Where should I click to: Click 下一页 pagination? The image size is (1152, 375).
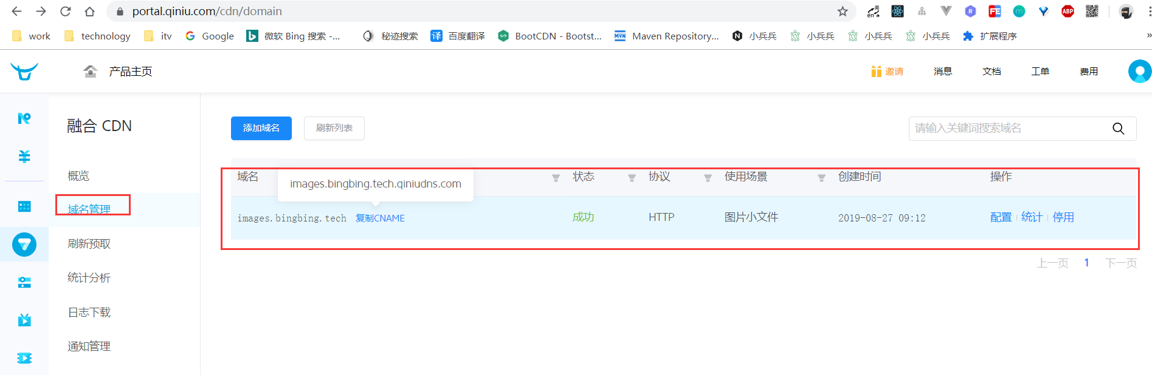click(x=1121, y=263)
